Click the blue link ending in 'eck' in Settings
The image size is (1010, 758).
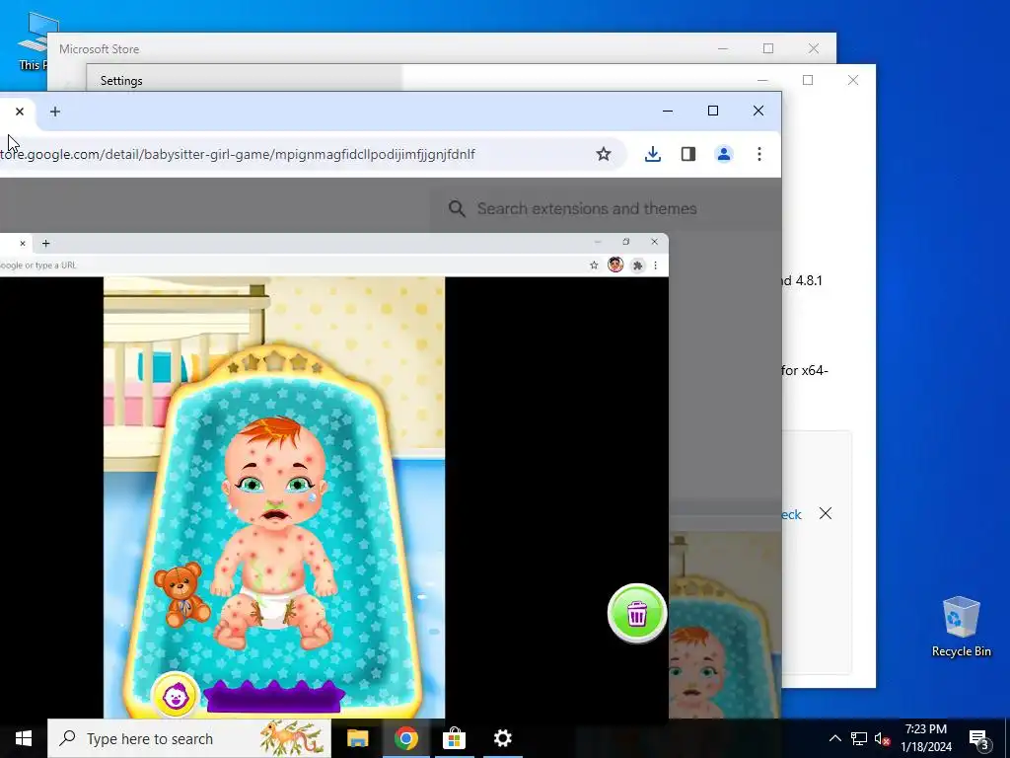(792, 514)
